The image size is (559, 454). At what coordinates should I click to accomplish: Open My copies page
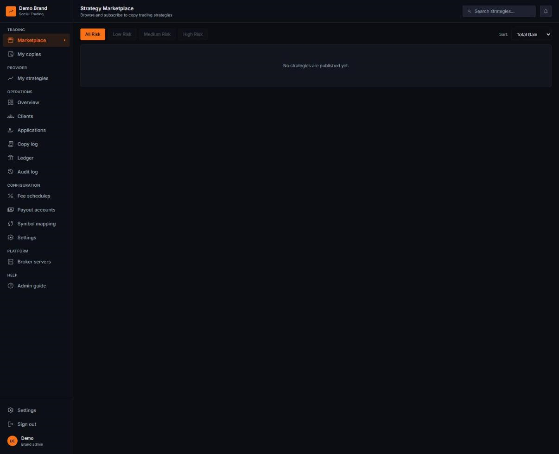(x=36, y=54)
